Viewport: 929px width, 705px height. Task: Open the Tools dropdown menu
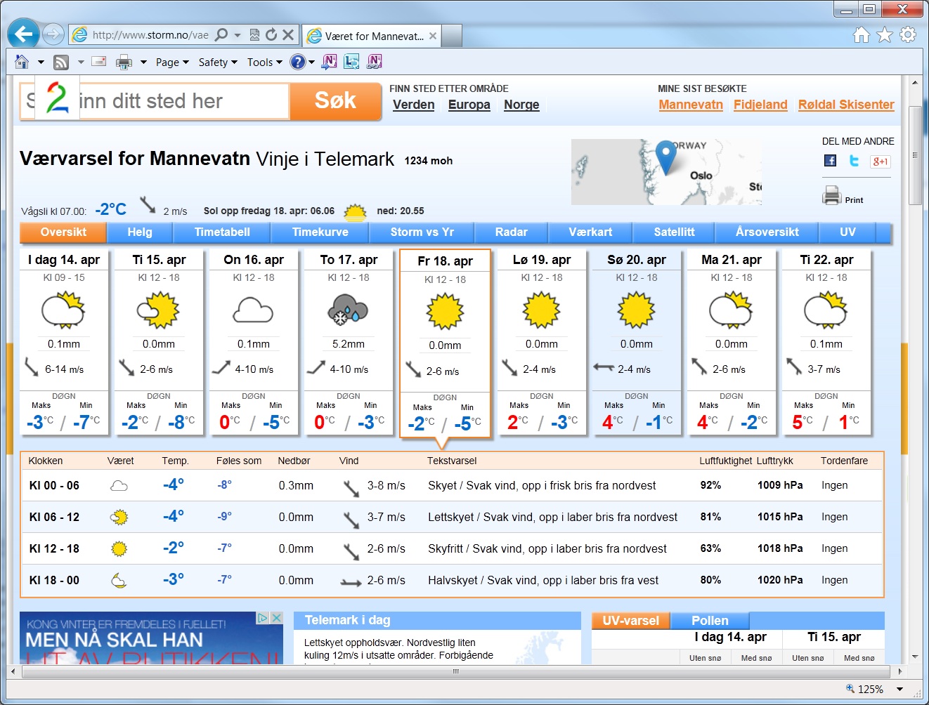pyautogui.click(x=264, y=62)
